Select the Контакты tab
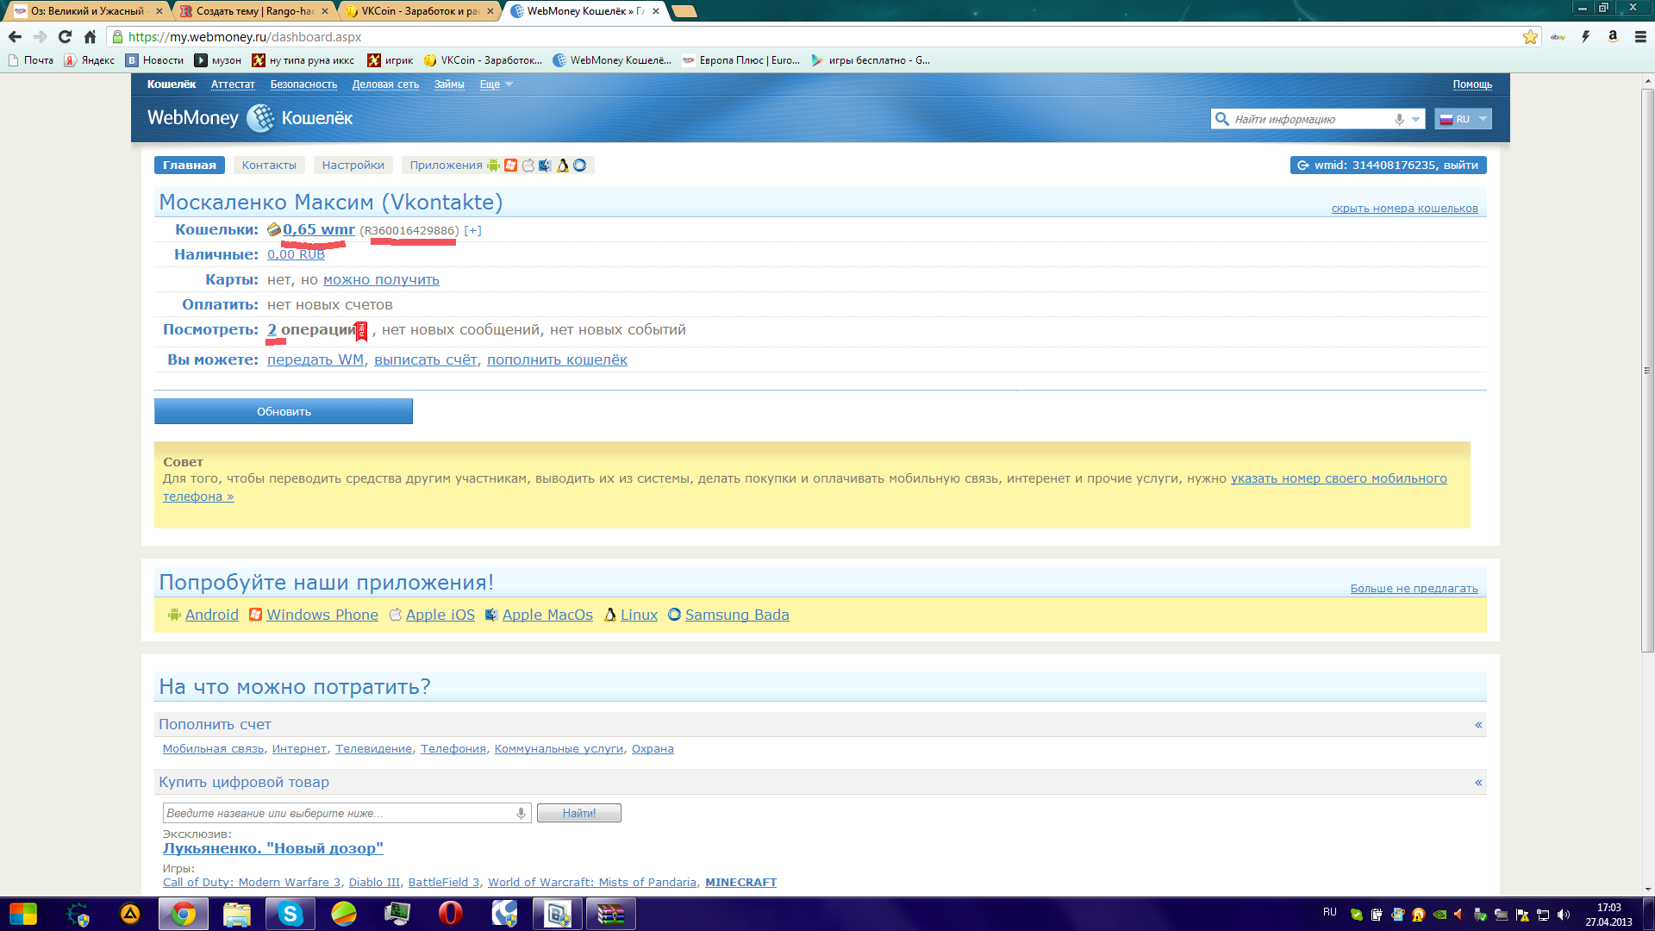The width and height of the screenshot is (1655, 931). (269, 165)
